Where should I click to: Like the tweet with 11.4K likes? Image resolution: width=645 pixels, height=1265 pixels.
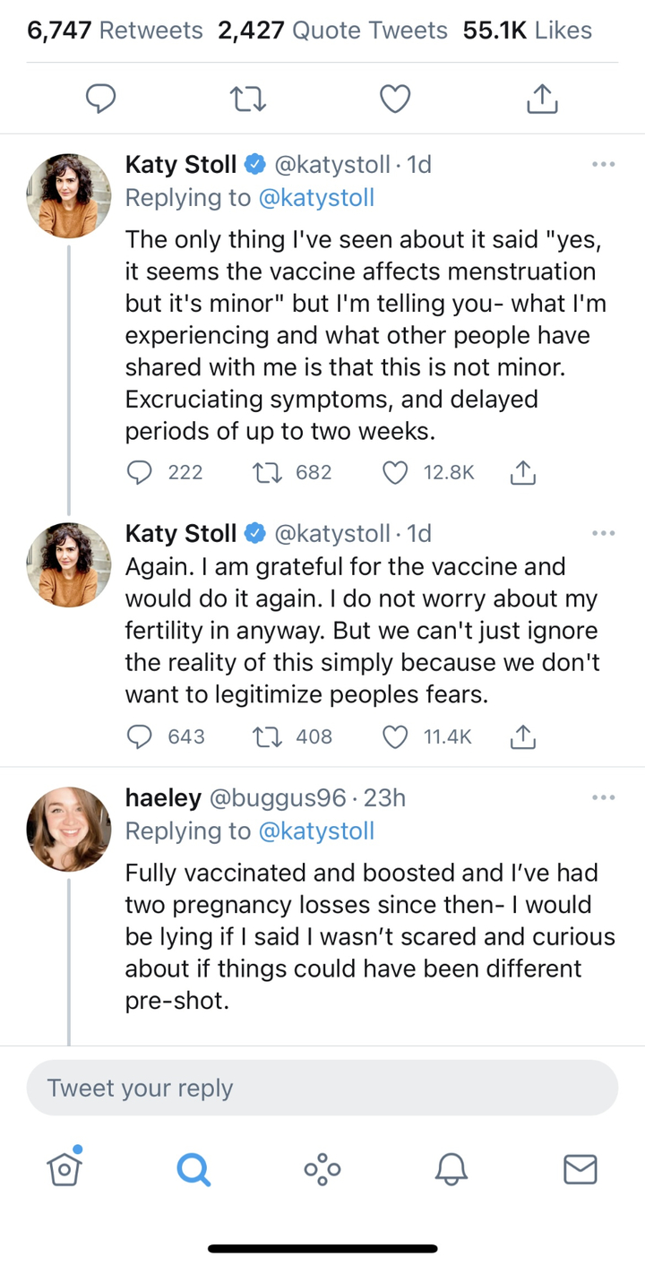396,736
